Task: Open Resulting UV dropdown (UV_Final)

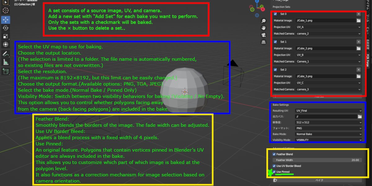Action: [329, 111]
